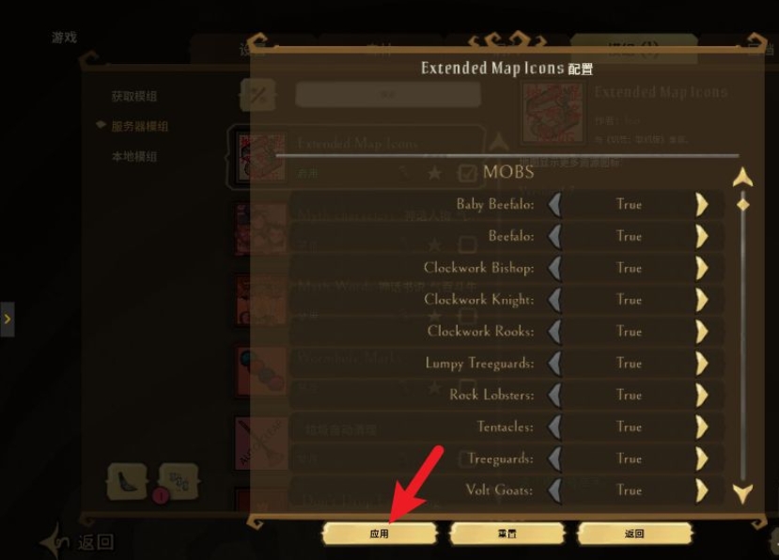Click the broom clean icon button

coord(127,481)
